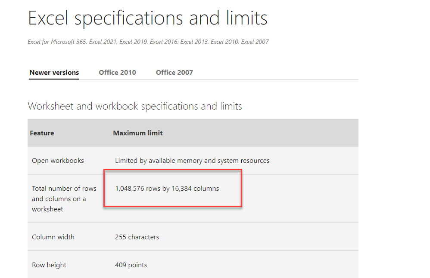Switch to the Newer versions tab
The width and height of the screenshot is (430, 278).
[54, 72]
